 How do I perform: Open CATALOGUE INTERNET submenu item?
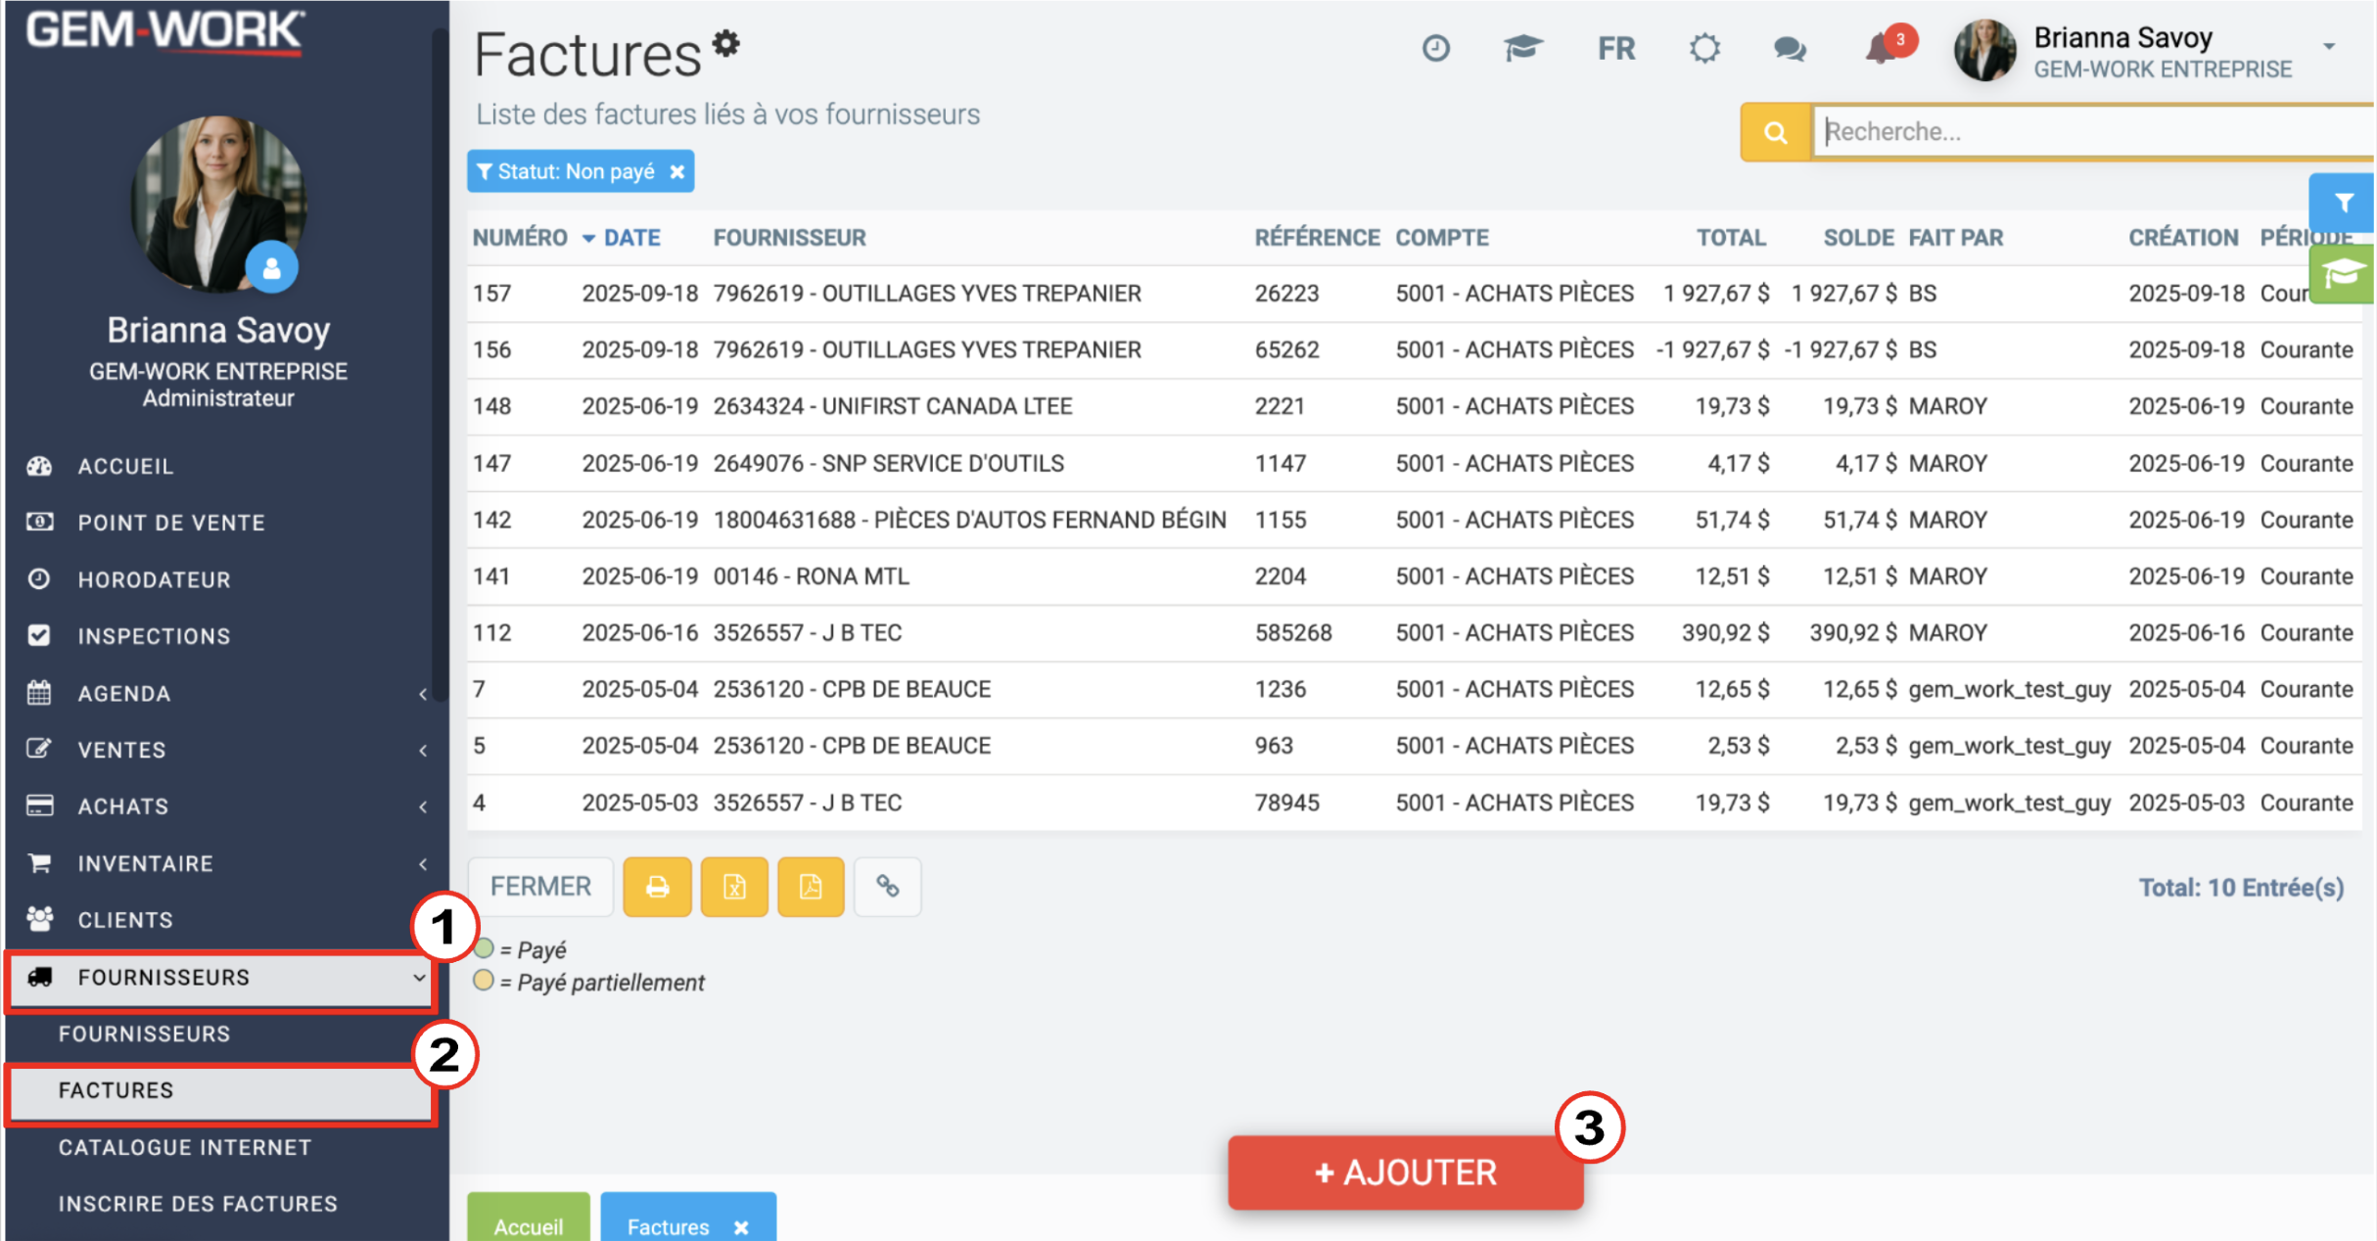point(184,1148)
